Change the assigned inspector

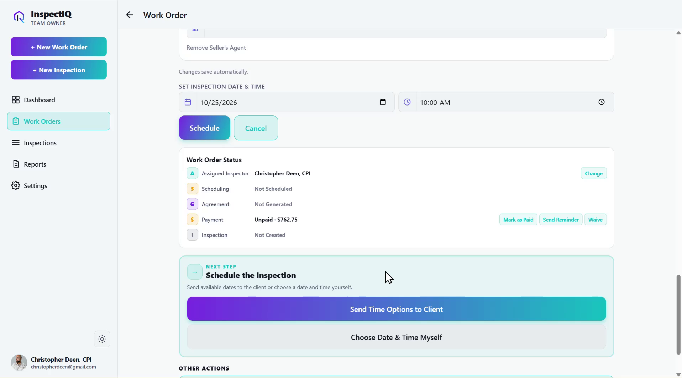point(594,173)
